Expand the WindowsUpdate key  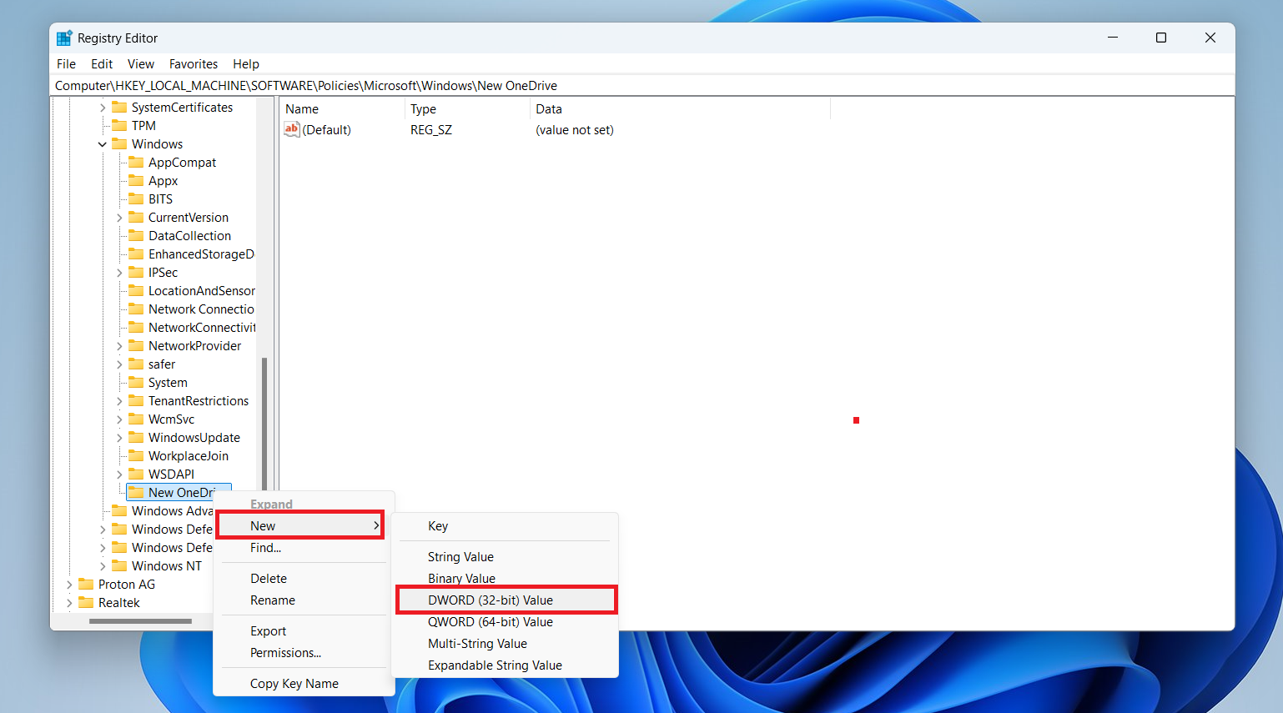tap(119, 438)
